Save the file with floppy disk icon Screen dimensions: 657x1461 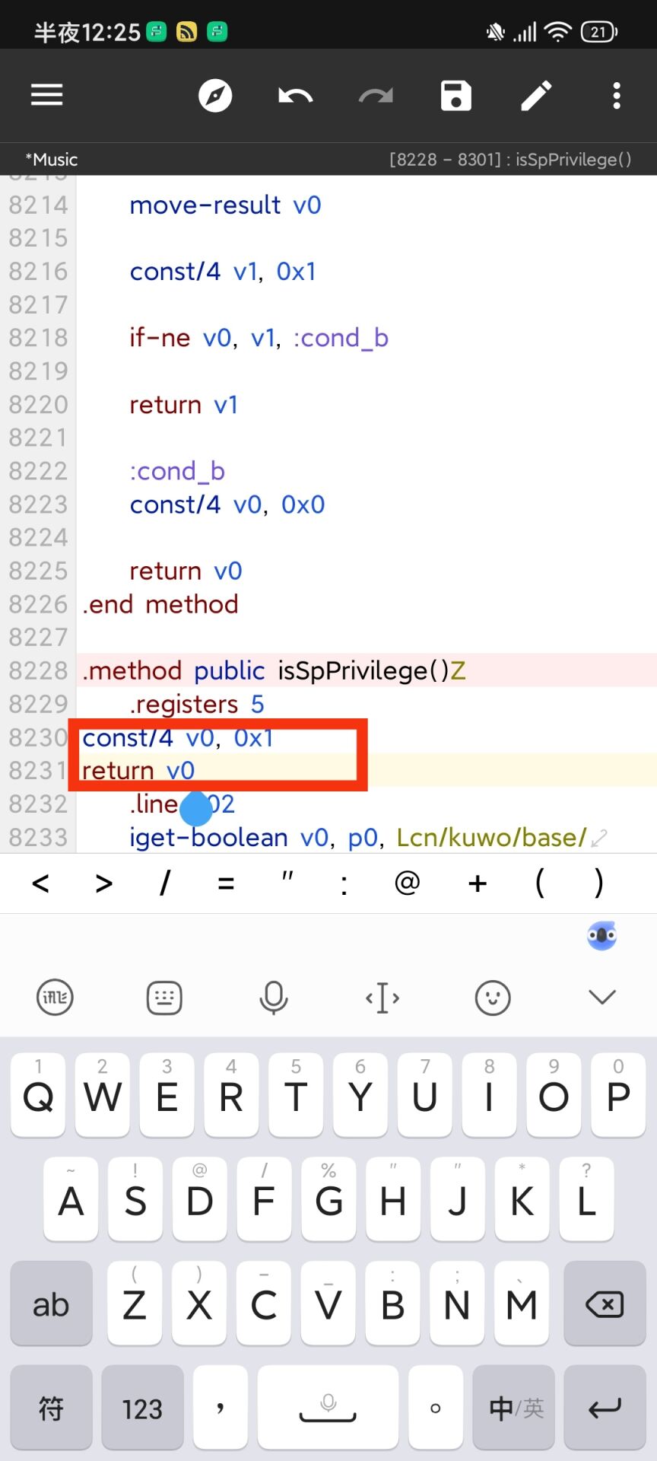[x=455, y=96]
